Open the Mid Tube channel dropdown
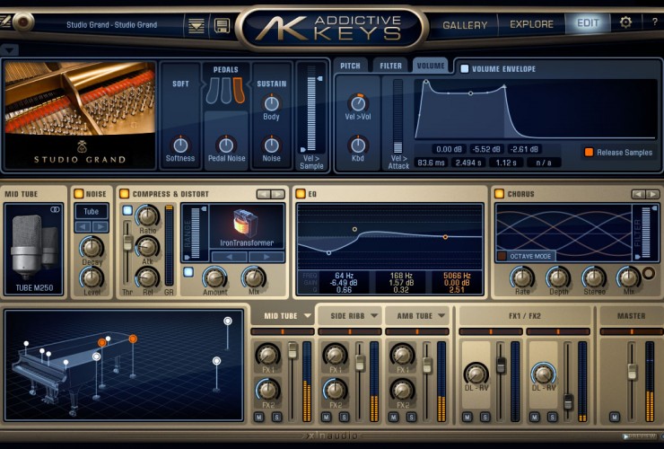Image resolution: width=664 pixels, height=449 pixels. pos(308,316)
